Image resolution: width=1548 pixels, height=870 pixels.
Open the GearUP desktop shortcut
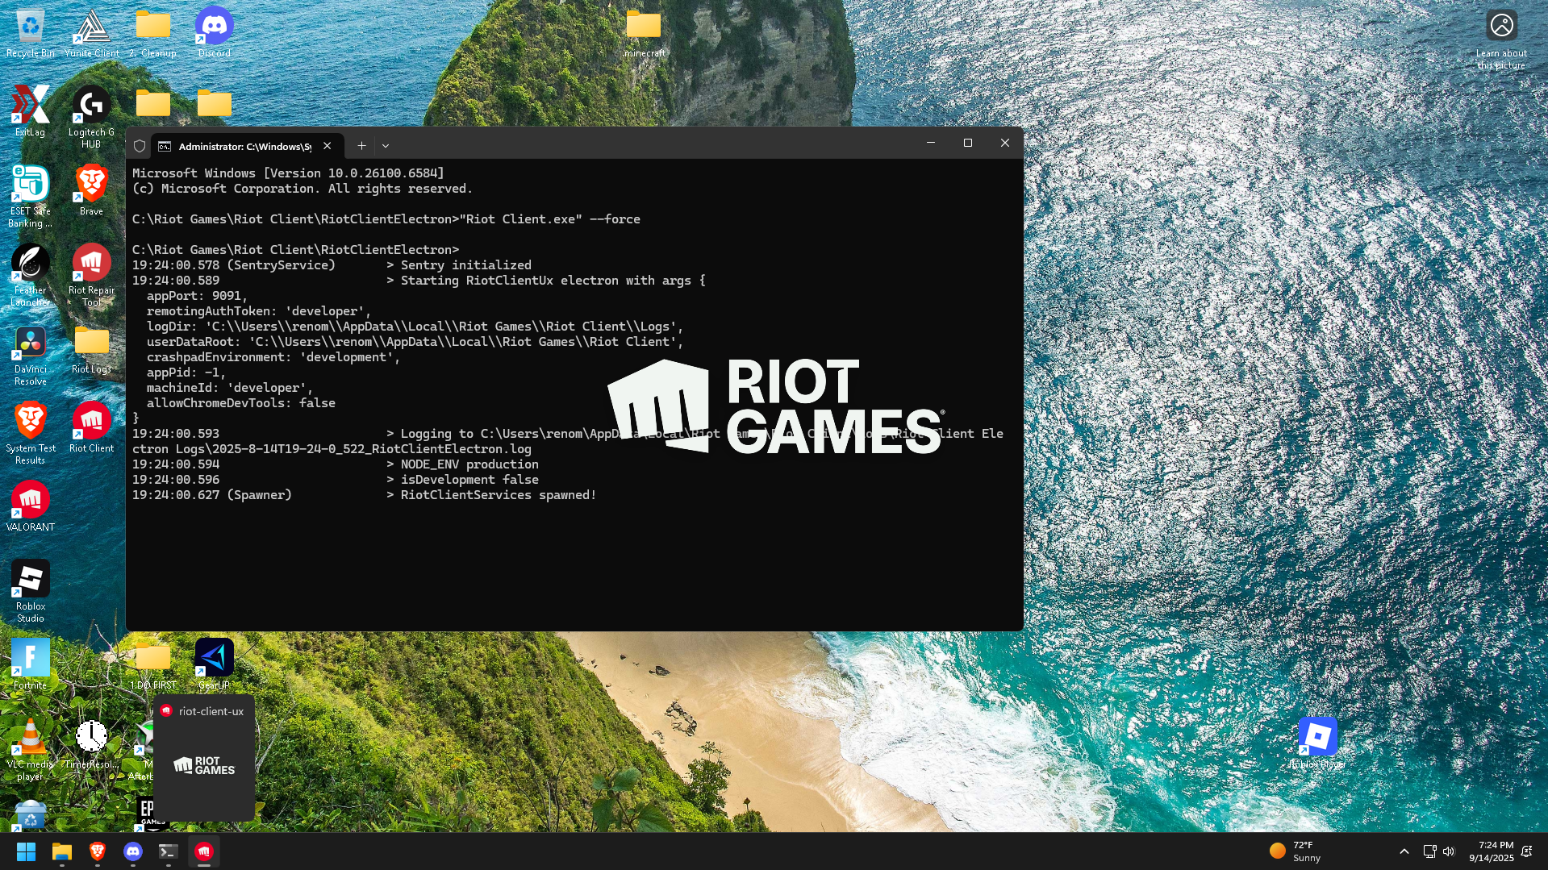click(214, 664)
